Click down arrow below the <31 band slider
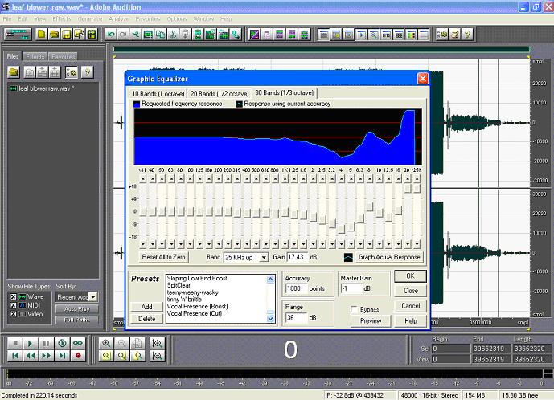The width and height of the screenshot is (554, 400). tap(143, 244)
